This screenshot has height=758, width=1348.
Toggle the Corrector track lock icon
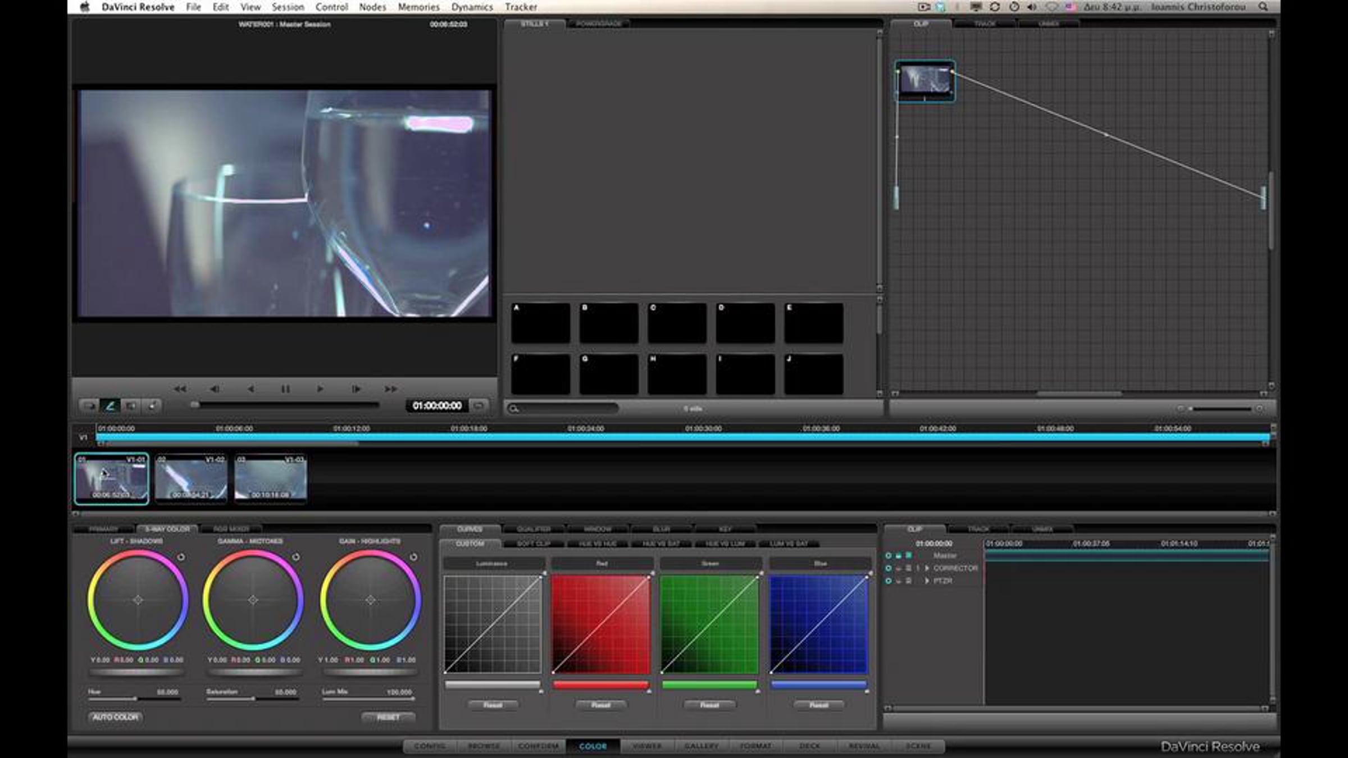click(x=898, y=568)
